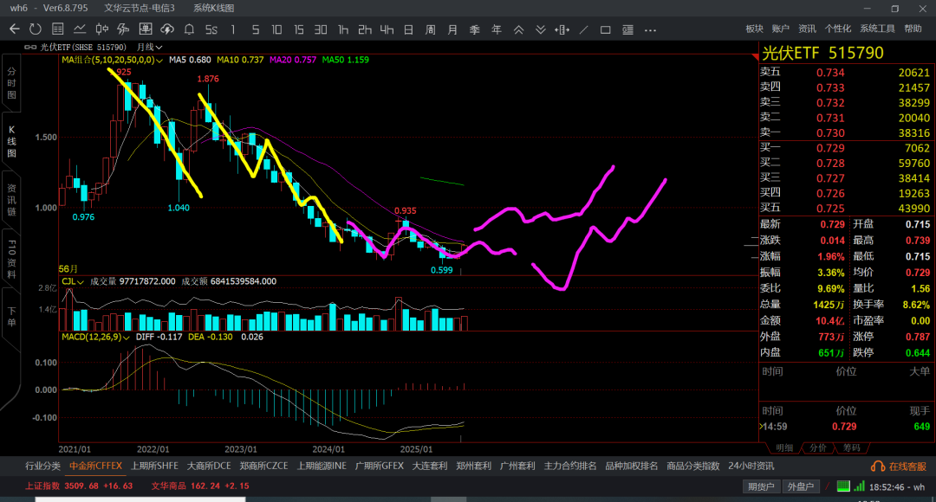Image resolution: width=936 pixels, height=502 pixels.
Task: Switch to the 分时图 side tab
Action: (x=11, y=83)
